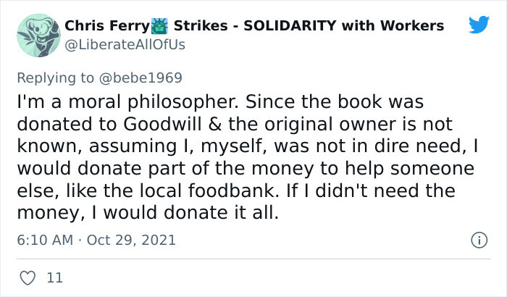Open the tweet info circle icon
Image resolution: width=507 pixels, height=297 pixels.
tap(478, 239)
